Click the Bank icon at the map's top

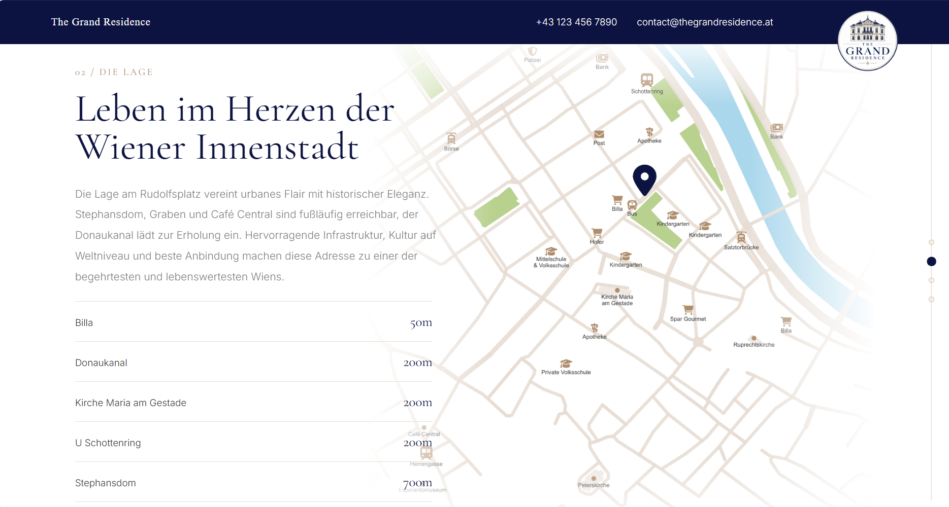click(x=602, y=58)
